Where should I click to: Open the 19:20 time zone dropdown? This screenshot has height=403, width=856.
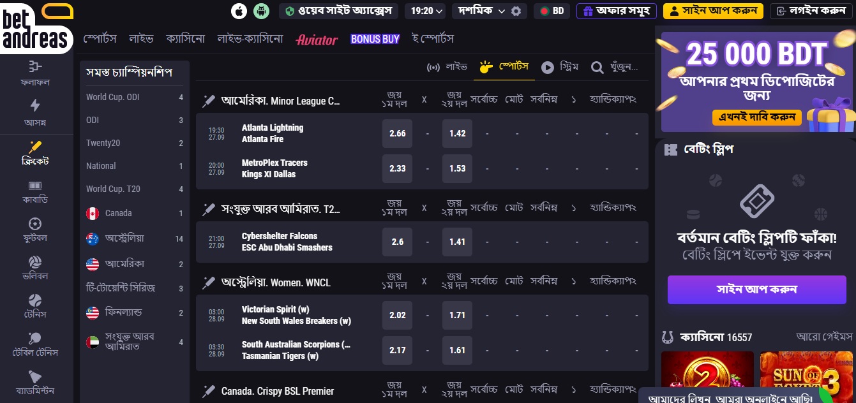(x=427, y=11)
